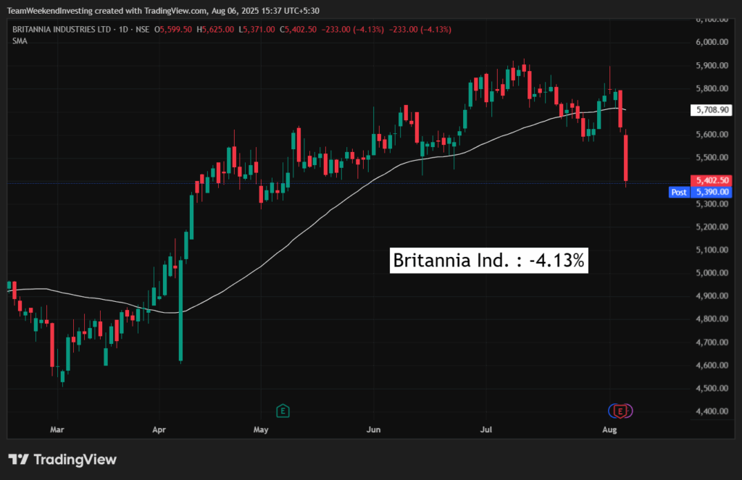Click the 4,600.00 price axis label

712,365
